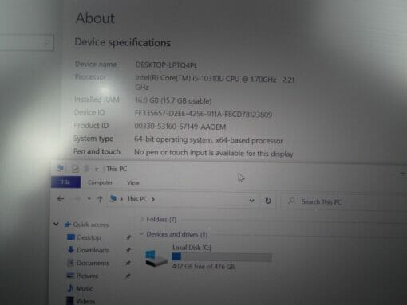This screenshot has height=305, width=407.
Task: Click the Device name value DESKTOP-LPTQ4PL
Action: [167, 65]
